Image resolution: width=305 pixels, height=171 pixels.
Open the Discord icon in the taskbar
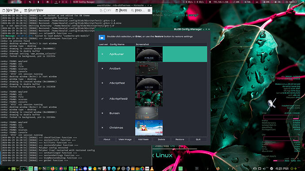(x=85, y=168)
